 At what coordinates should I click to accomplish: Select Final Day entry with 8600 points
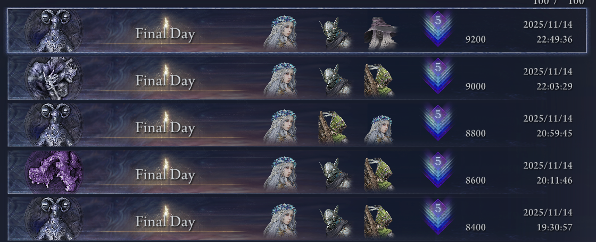coord(297,172)
